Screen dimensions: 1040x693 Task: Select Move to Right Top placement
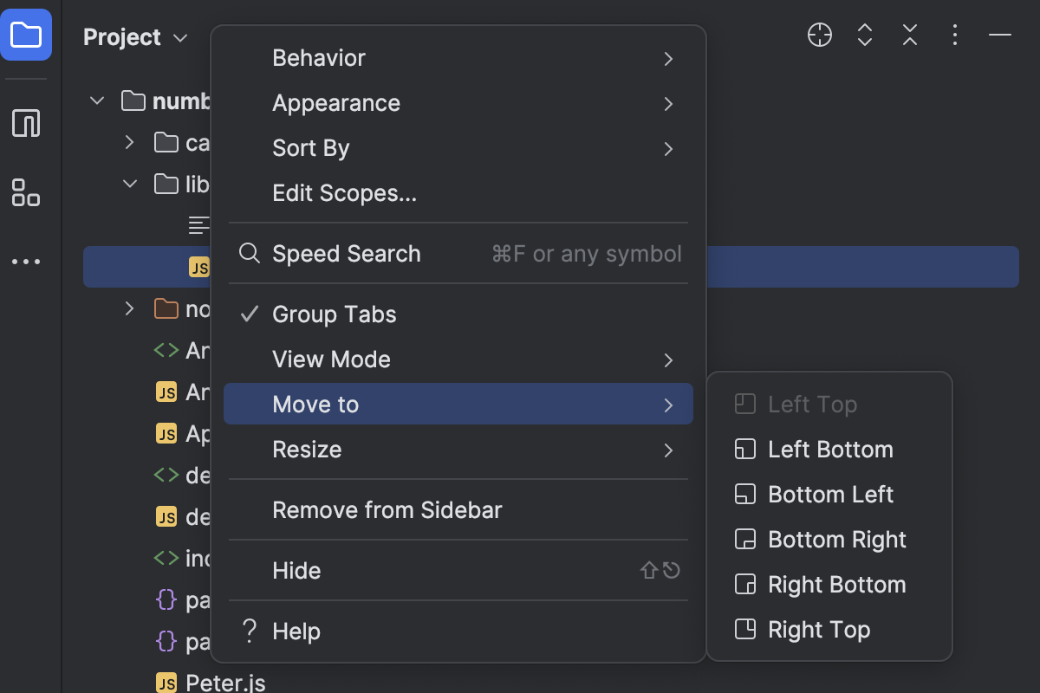tap(818, 630)
